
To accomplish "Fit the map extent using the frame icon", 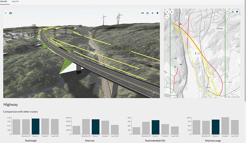I will tap(172, 12).
